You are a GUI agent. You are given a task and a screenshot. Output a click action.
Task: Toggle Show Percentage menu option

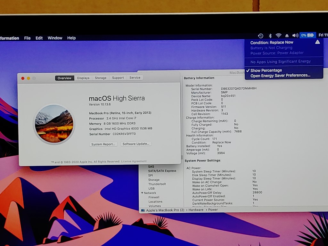[266, 70]
